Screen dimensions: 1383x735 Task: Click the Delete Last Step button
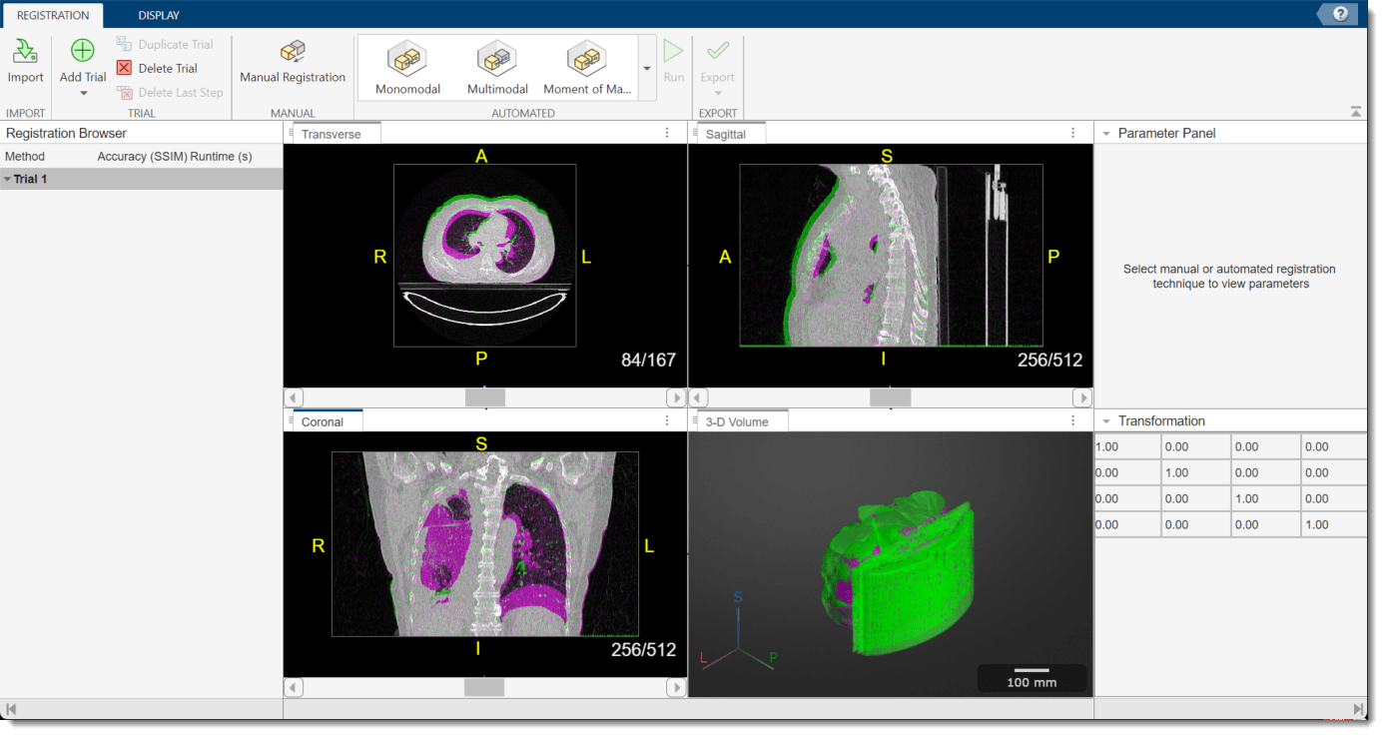coord(170,93)
